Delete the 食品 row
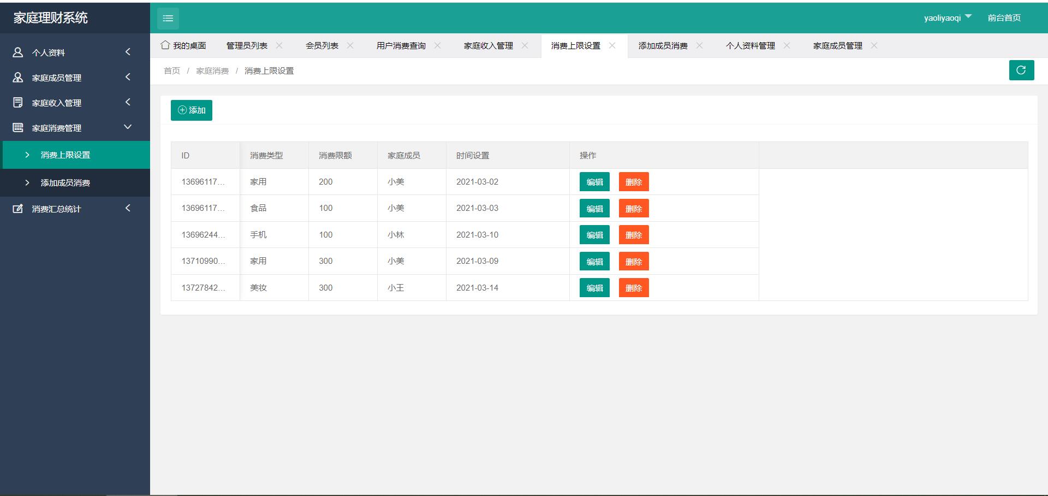The width and height of the screenshot is (1048, 496). tap(634, 209)
